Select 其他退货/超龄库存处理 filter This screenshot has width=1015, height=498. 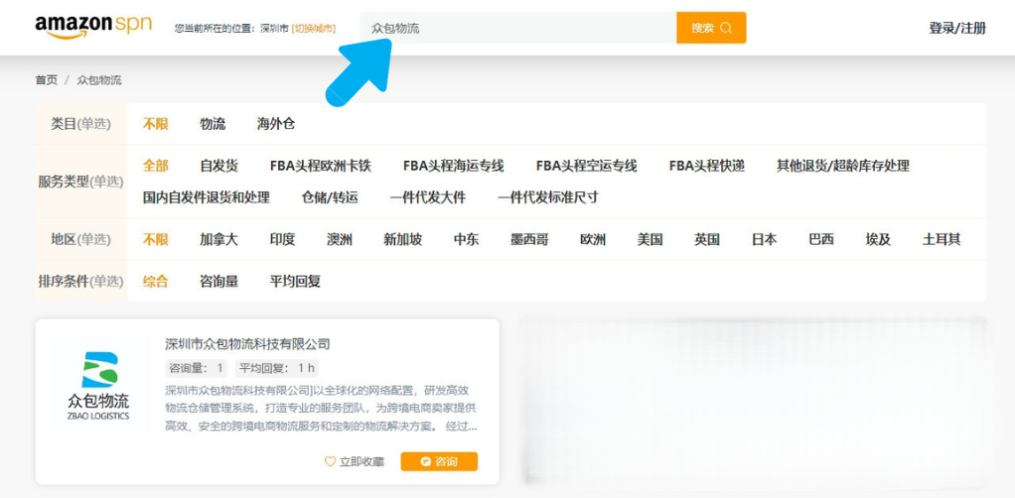pyautogui.click(x=843, y=166)
